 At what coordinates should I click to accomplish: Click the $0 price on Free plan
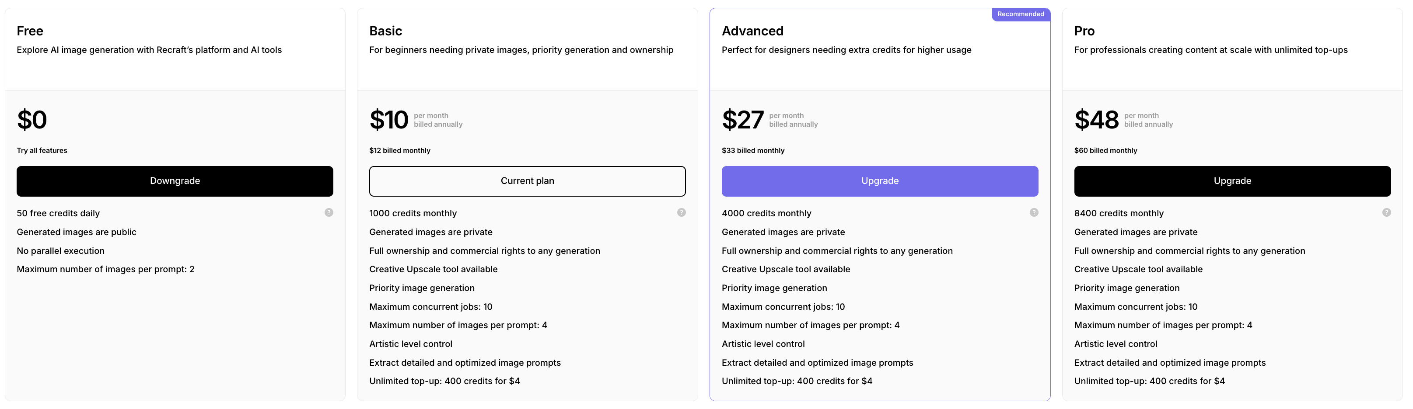pos(32,120)
